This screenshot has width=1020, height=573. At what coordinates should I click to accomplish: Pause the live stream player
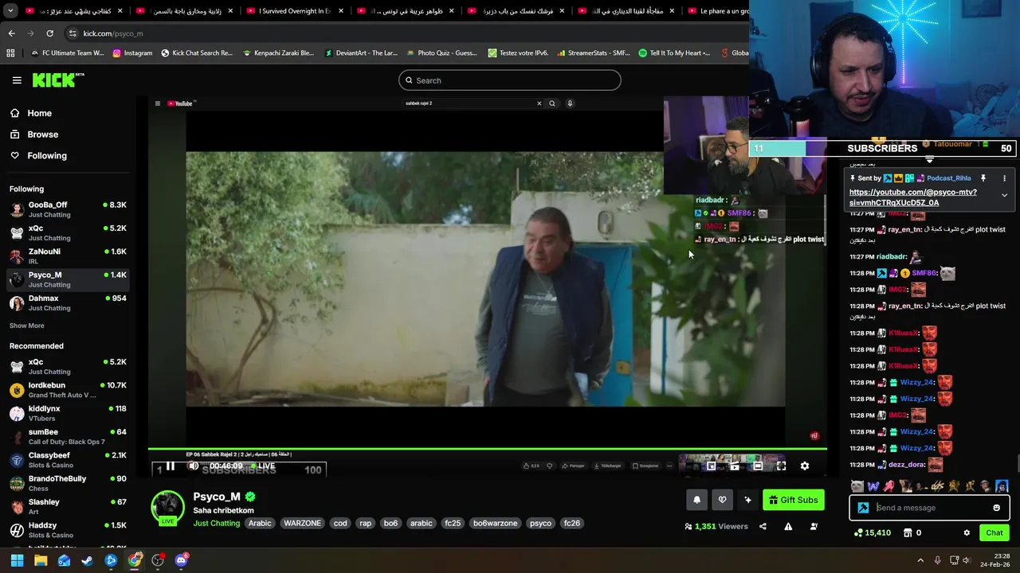coord(170,466)
